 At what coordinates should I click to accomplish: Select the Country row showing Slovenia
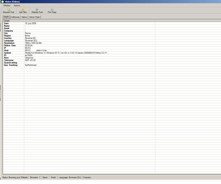coord(31,38)
